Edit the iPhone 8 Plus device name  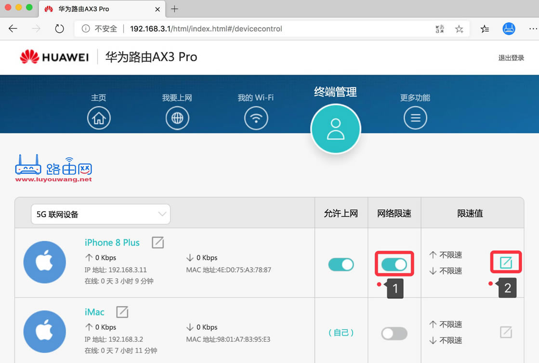coord(158,243)
